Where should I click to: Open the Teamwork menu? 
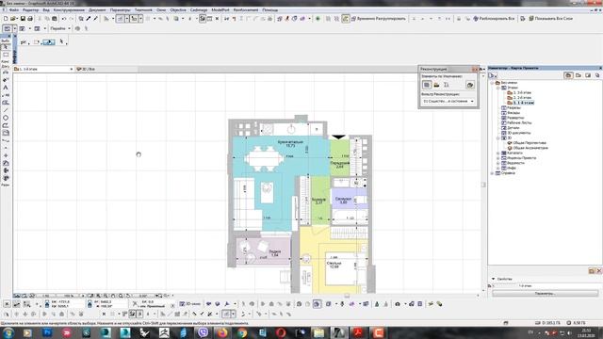coord(143,10)
